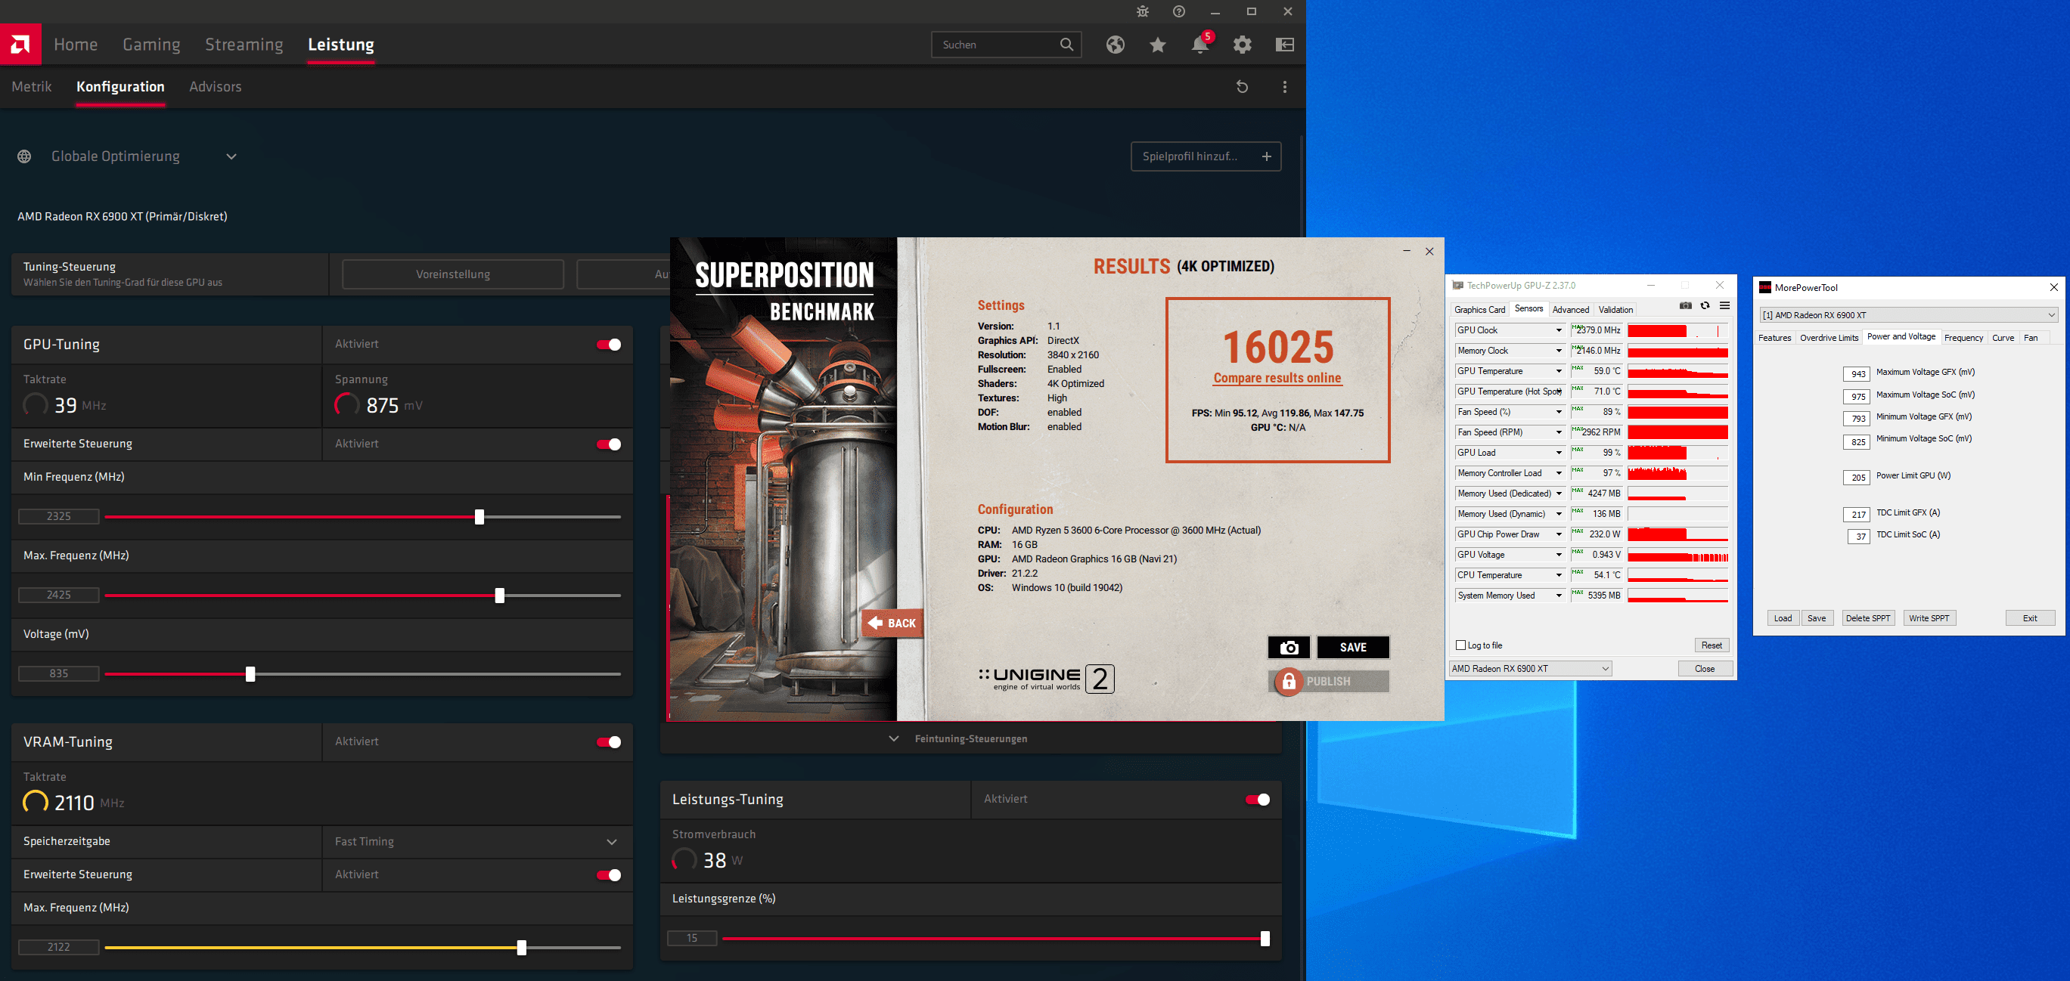
Task: Disable the VRAM-Tuning toggle
Action: tap(608, 741)
